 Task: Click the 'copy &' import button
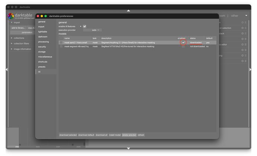tap(31, 28)
